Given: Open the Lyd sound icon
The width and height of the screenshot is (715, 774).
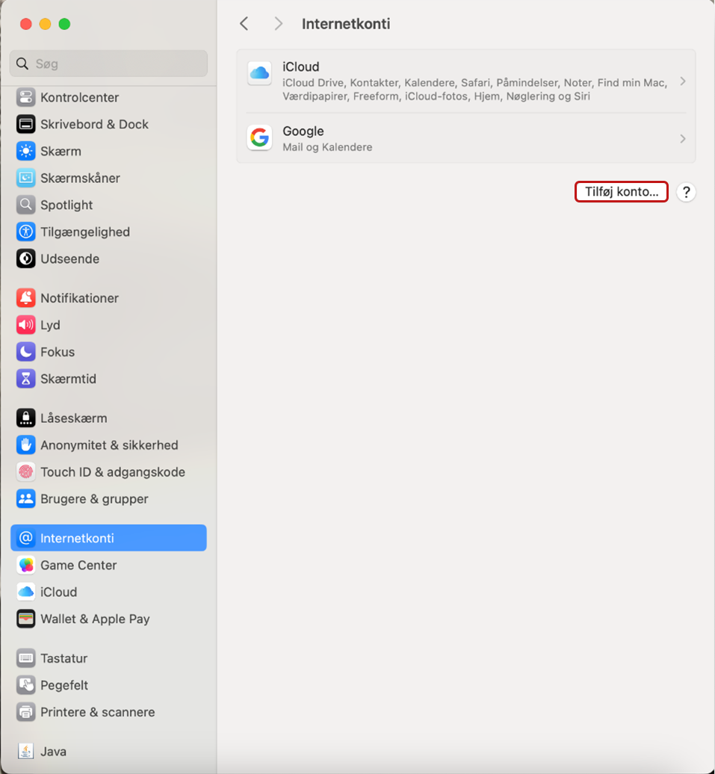Looking at the screenshot, I should click(x=25, y=325).
